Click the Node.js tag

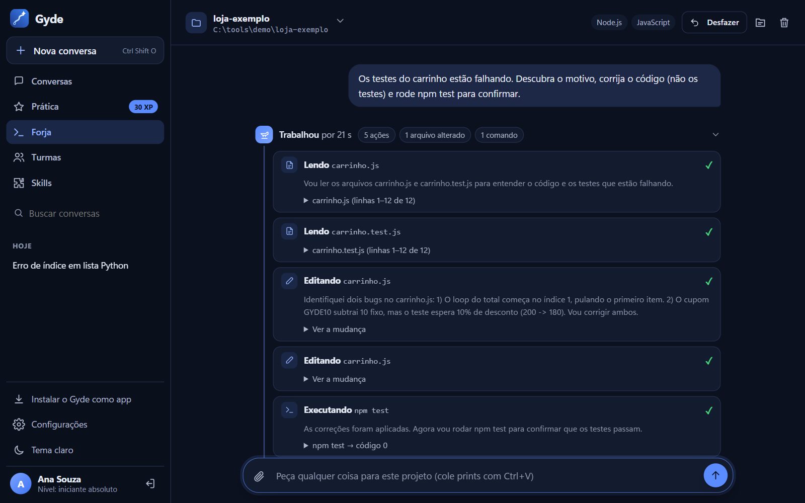(x=609, y=23)
